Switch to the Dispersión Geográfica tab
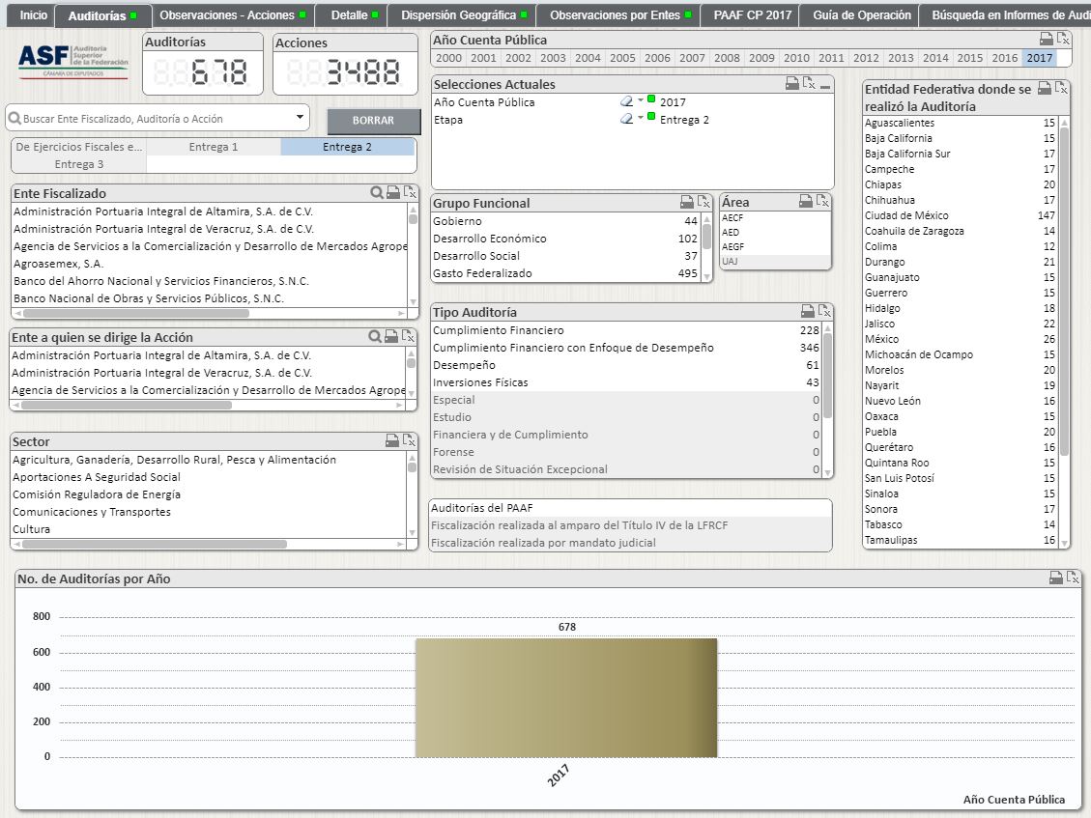1091x818 pixels. [464, 15]
